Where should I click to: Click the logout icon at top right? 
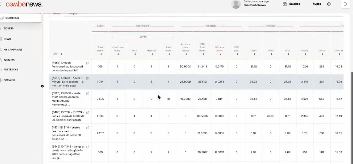[x=346, y=4]
